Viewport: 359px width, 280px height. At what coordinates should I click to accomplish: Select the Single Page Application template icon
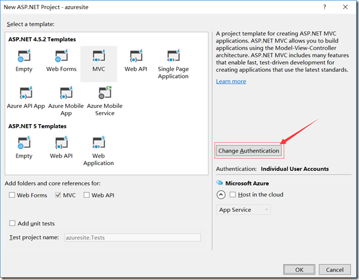(173, 56)
